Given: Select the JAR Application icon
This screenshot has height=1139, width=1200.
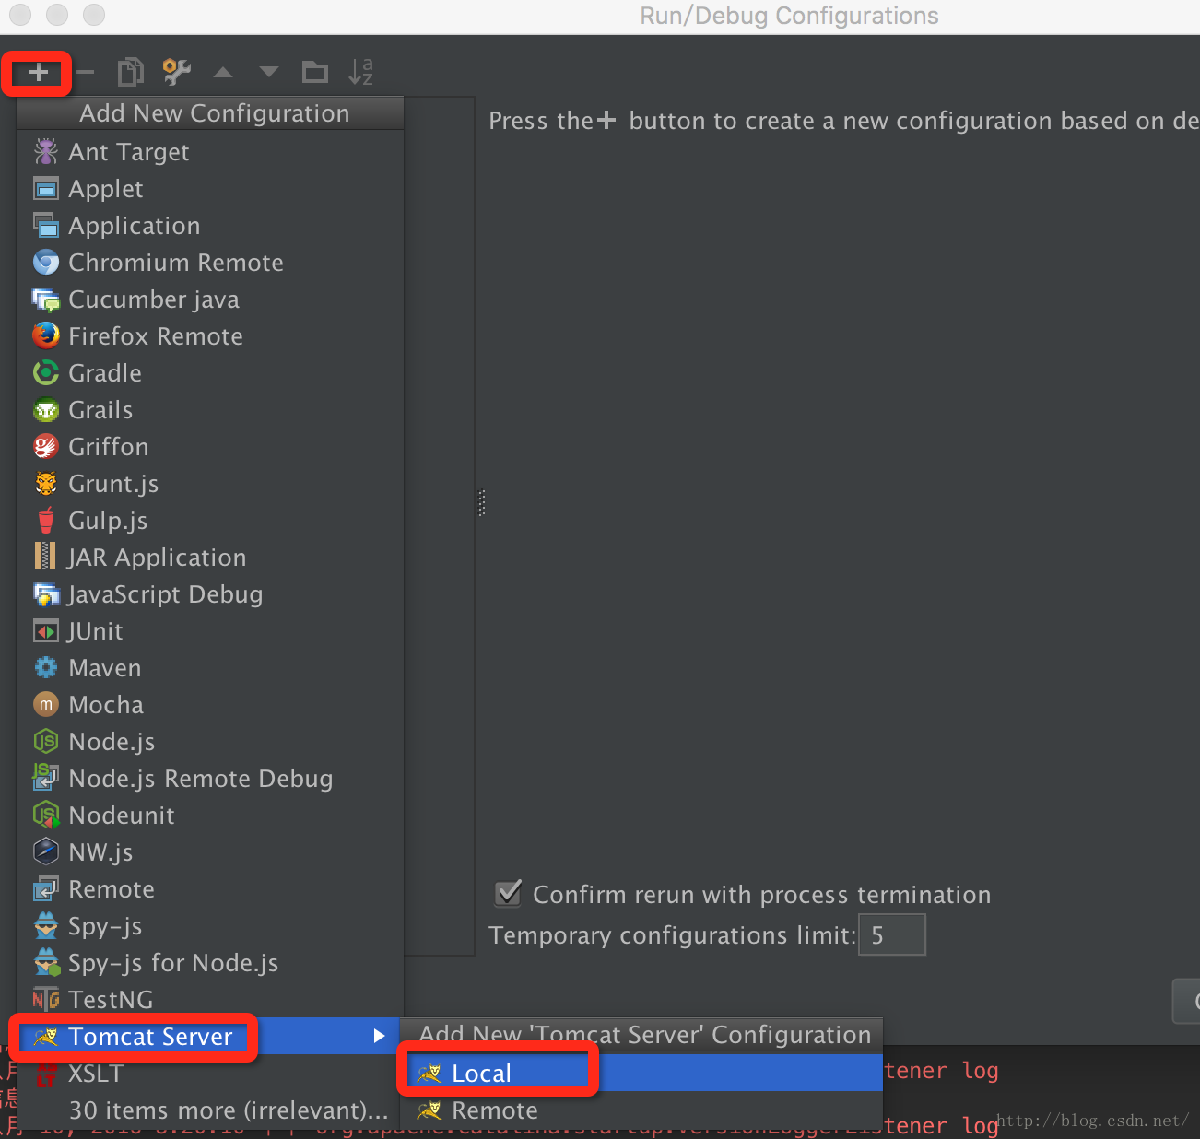Looking at the screenshot, I should [45, 557].
